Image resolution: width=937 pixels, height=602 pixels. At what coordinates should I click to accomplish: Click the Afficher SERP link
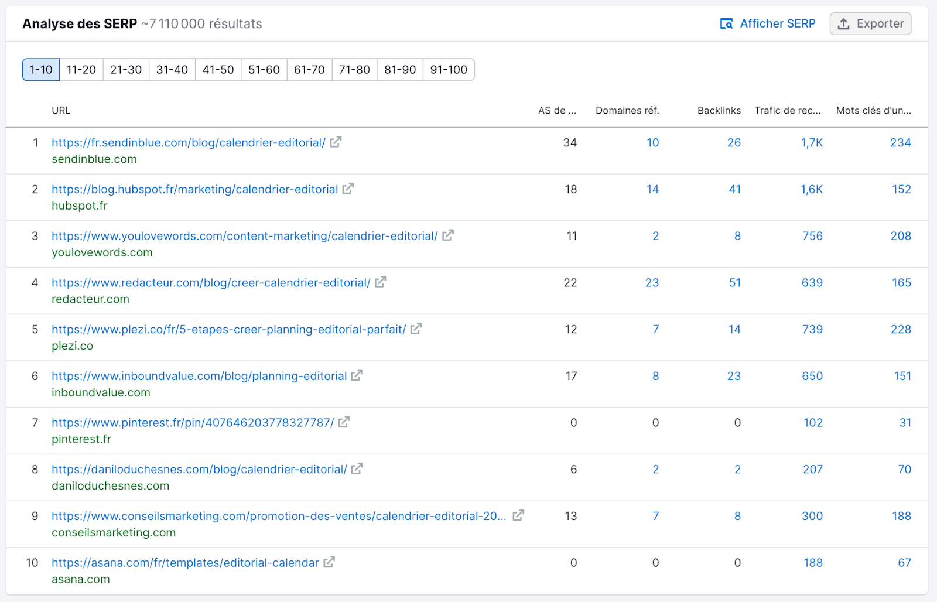(768, 24)
